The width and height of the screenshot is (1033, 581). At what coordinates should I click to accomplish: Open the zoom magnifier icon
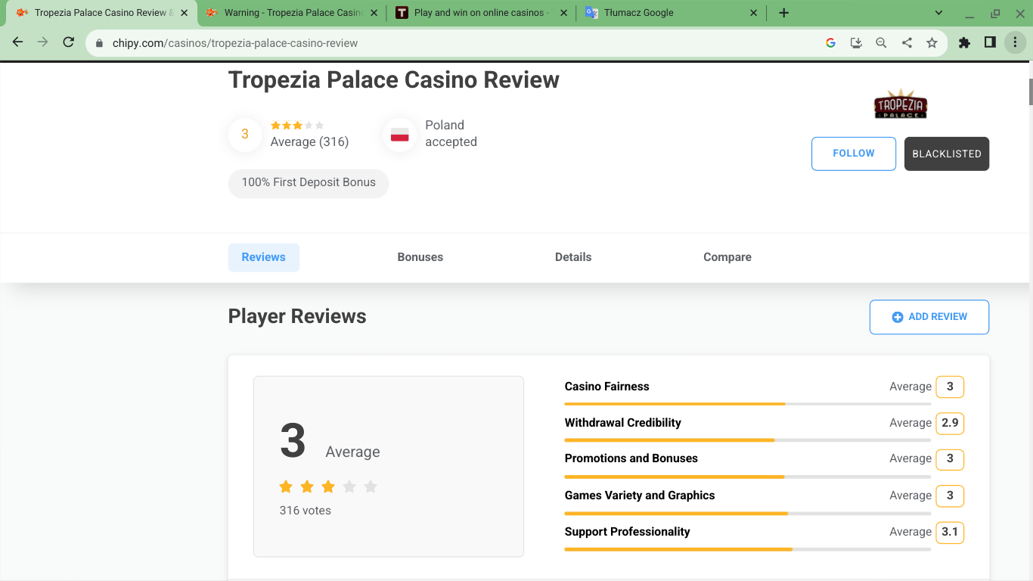point(881,43)
